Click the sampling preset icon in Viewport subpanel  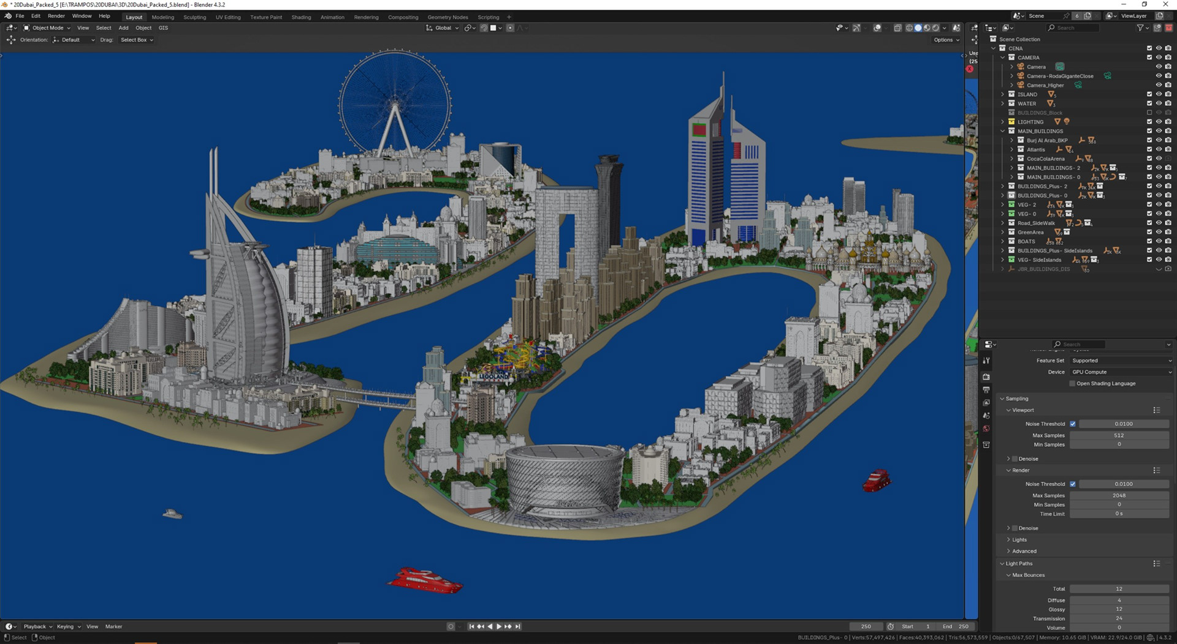click(x=1156, y=410)
